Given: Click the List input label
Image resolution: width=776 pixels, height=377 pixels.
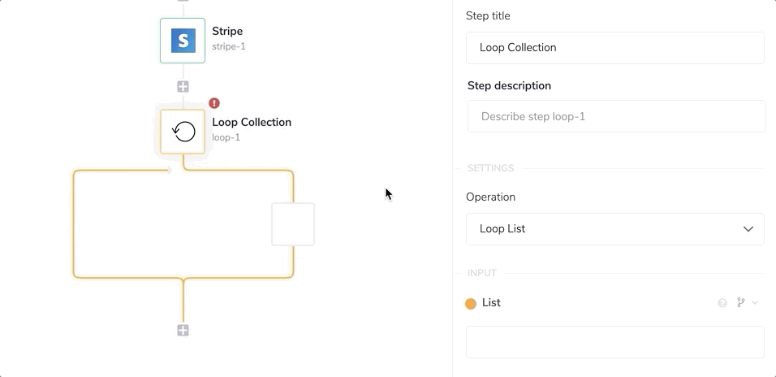Looking at the screenshot, I should tap(491, 303).
